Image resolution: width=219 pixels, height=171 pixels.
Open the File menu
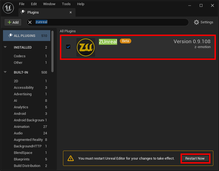coord(22,4)
